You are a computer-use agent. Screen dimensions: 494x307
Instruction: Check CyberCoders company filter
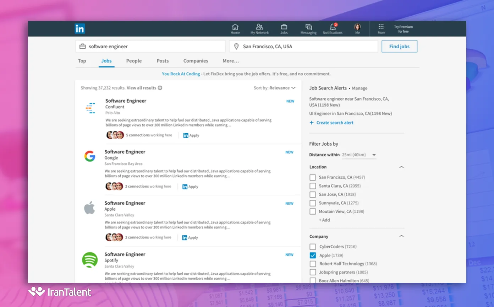313,247
